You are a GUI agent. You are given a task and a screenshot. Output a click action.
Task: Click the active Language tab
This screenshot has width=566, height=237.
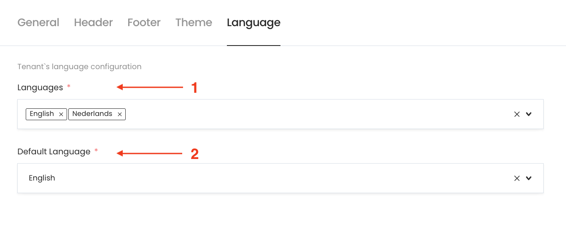253,22
